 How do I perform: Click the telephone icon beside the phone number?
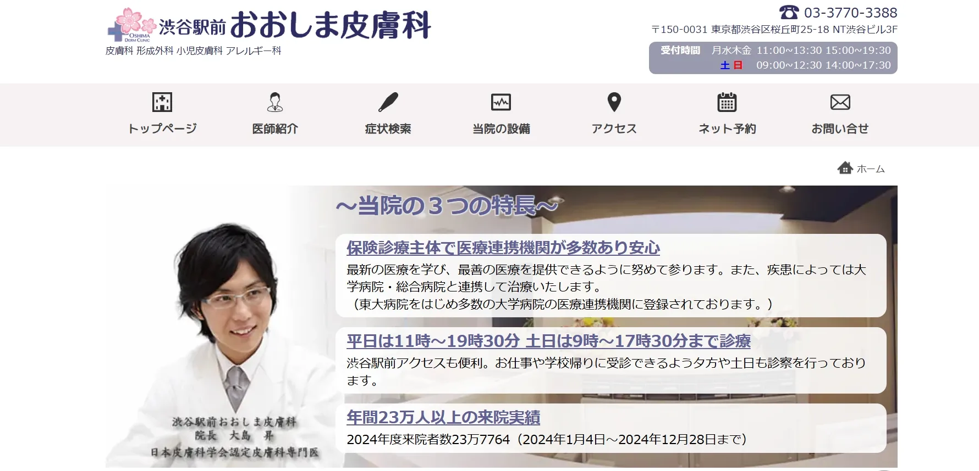point(789,12)
